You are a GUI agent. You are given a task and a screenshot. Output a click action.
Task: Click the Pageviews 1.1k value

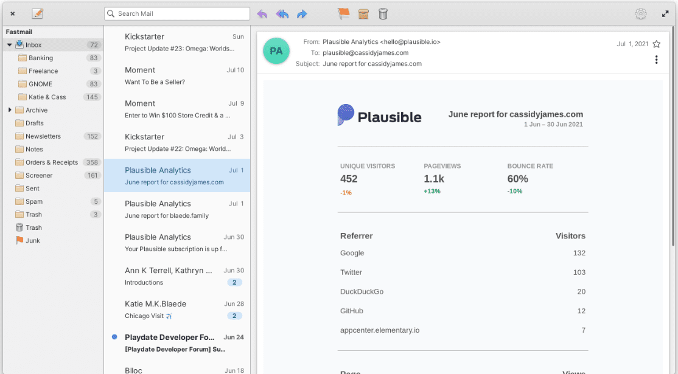(x=434, y=179)
